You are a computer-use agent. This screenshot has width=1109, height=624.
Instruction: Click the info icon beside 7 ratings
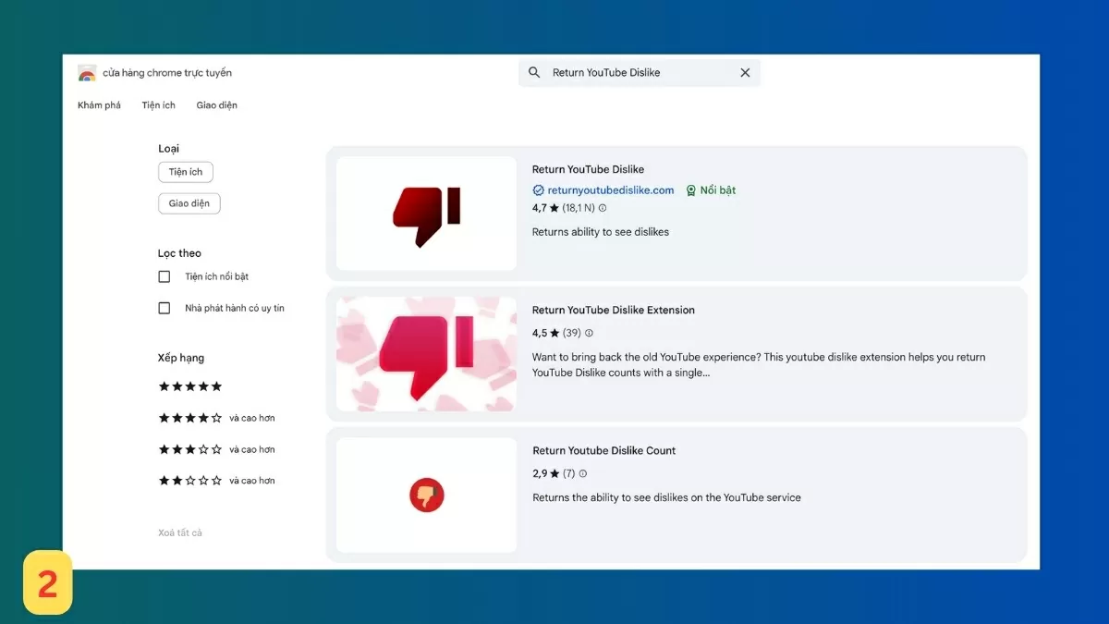582,474
